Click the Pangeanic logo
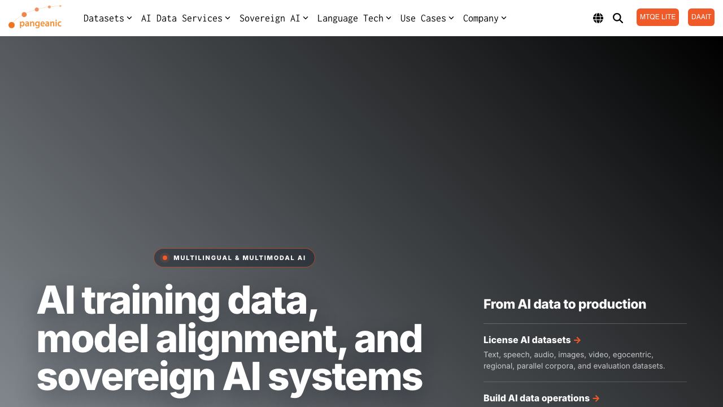723x407 pixels. click(35, 17)
